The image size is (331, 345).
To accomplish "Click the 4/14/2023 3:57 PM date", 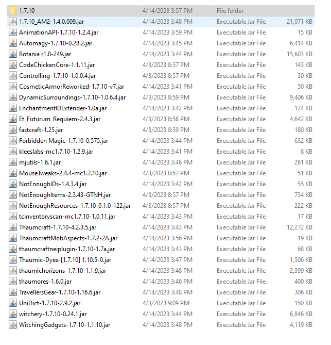I will pyautogui.click(x=167, y=11).
